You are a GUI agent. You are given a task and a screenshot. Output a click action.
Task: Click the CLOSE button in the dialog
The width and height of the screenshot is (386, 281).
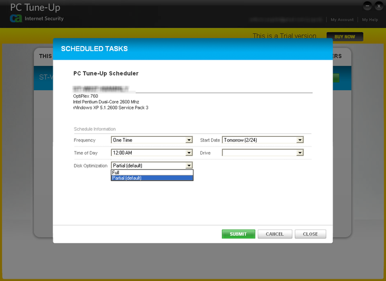pos(310,234)
